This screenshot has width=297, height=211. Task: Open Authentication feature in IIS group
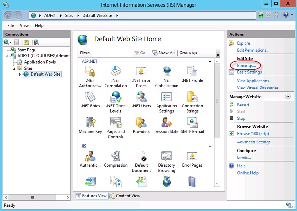tap(90, 159)
